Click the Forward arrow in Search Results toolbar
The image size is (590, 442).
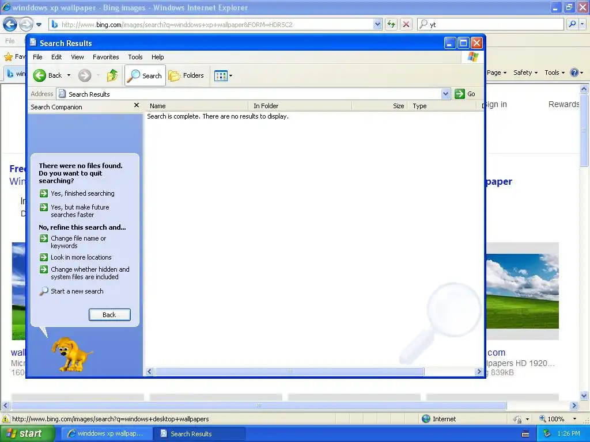85,75
